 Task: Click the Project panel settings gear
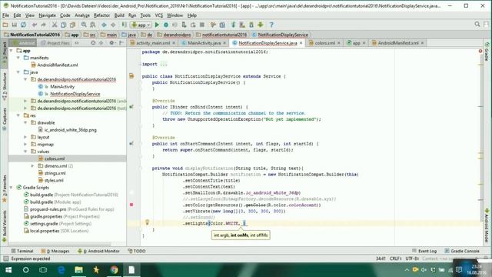(x=111, y=43)
